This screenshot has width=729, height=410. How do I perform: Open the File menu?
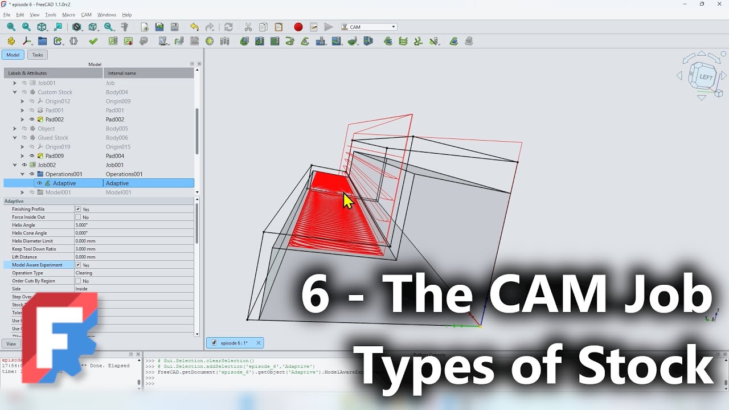click(x=7, y=15)
